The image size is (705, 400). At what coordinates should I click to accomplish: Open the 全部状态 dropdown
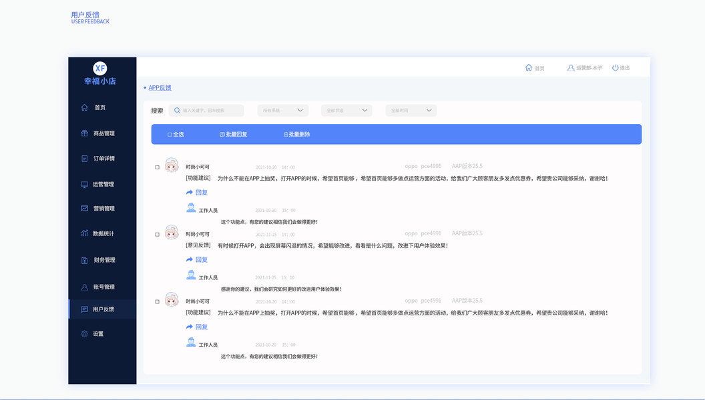click(346, 111)
